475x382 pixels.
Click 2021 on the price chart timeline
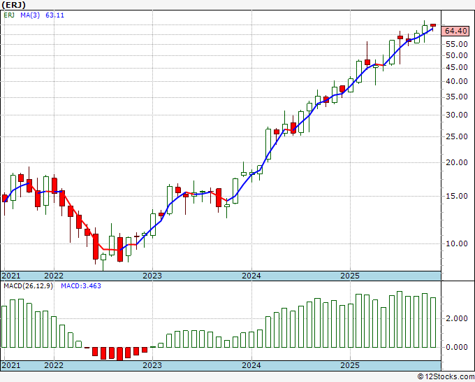pyautogui.click(x=11, y=276)
